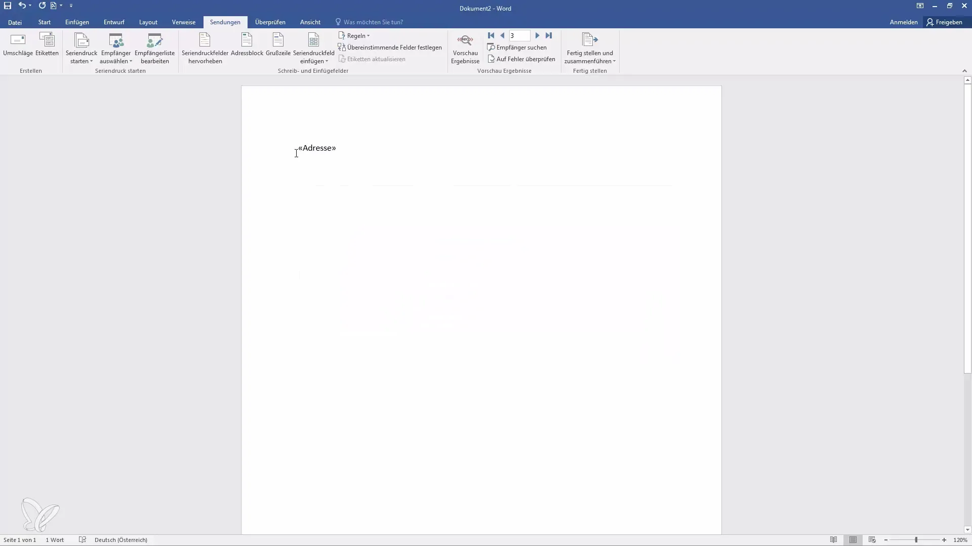
Task: Open the Datei tab
Action: [x=15, y=22]
